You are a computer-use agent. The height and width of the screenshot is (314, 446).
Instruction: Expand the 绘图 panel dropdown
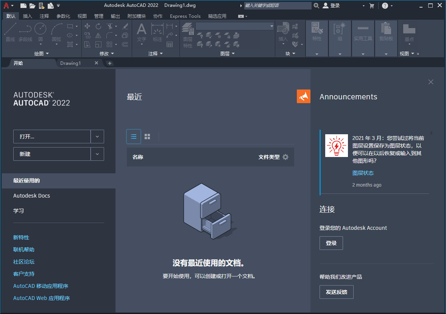pos(47,53)
